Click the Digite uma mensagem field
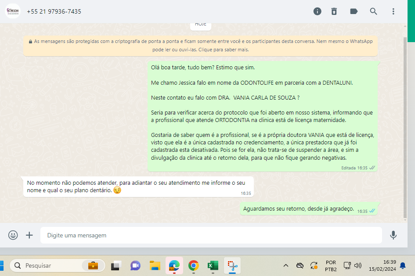The height and width of the screenshot is (276, 415). coord(211,235)
